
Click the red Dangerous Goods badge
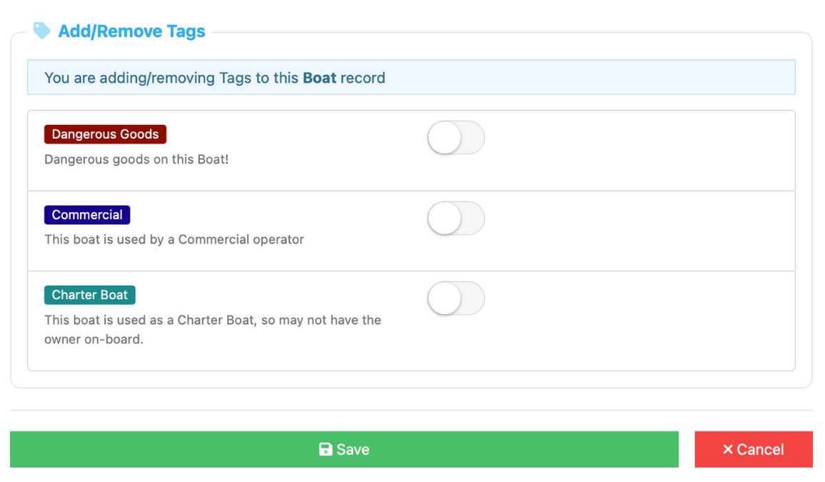click(105, 134)
